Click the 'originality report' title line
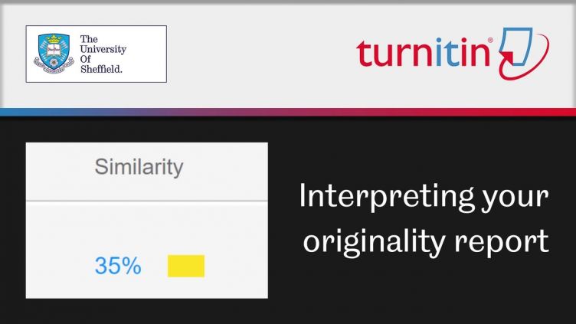576x324 pixels. pos(426,242)
